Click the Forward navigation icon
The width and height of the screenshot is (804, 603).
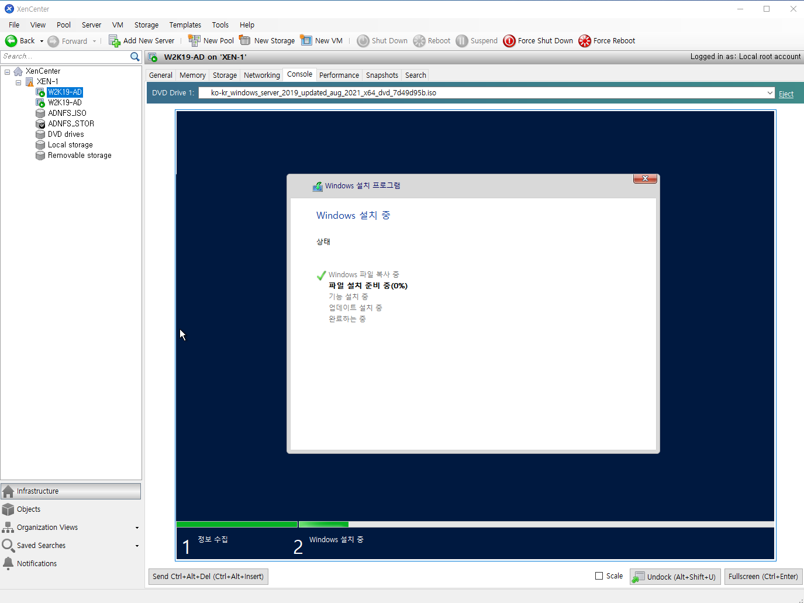tap(53, 41)
